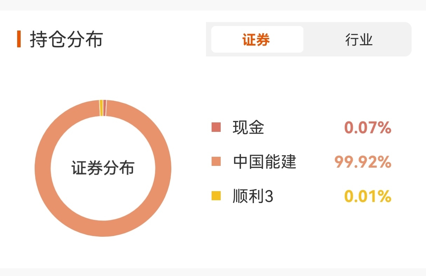Select the 顺利3 legend label

(253, 196)
